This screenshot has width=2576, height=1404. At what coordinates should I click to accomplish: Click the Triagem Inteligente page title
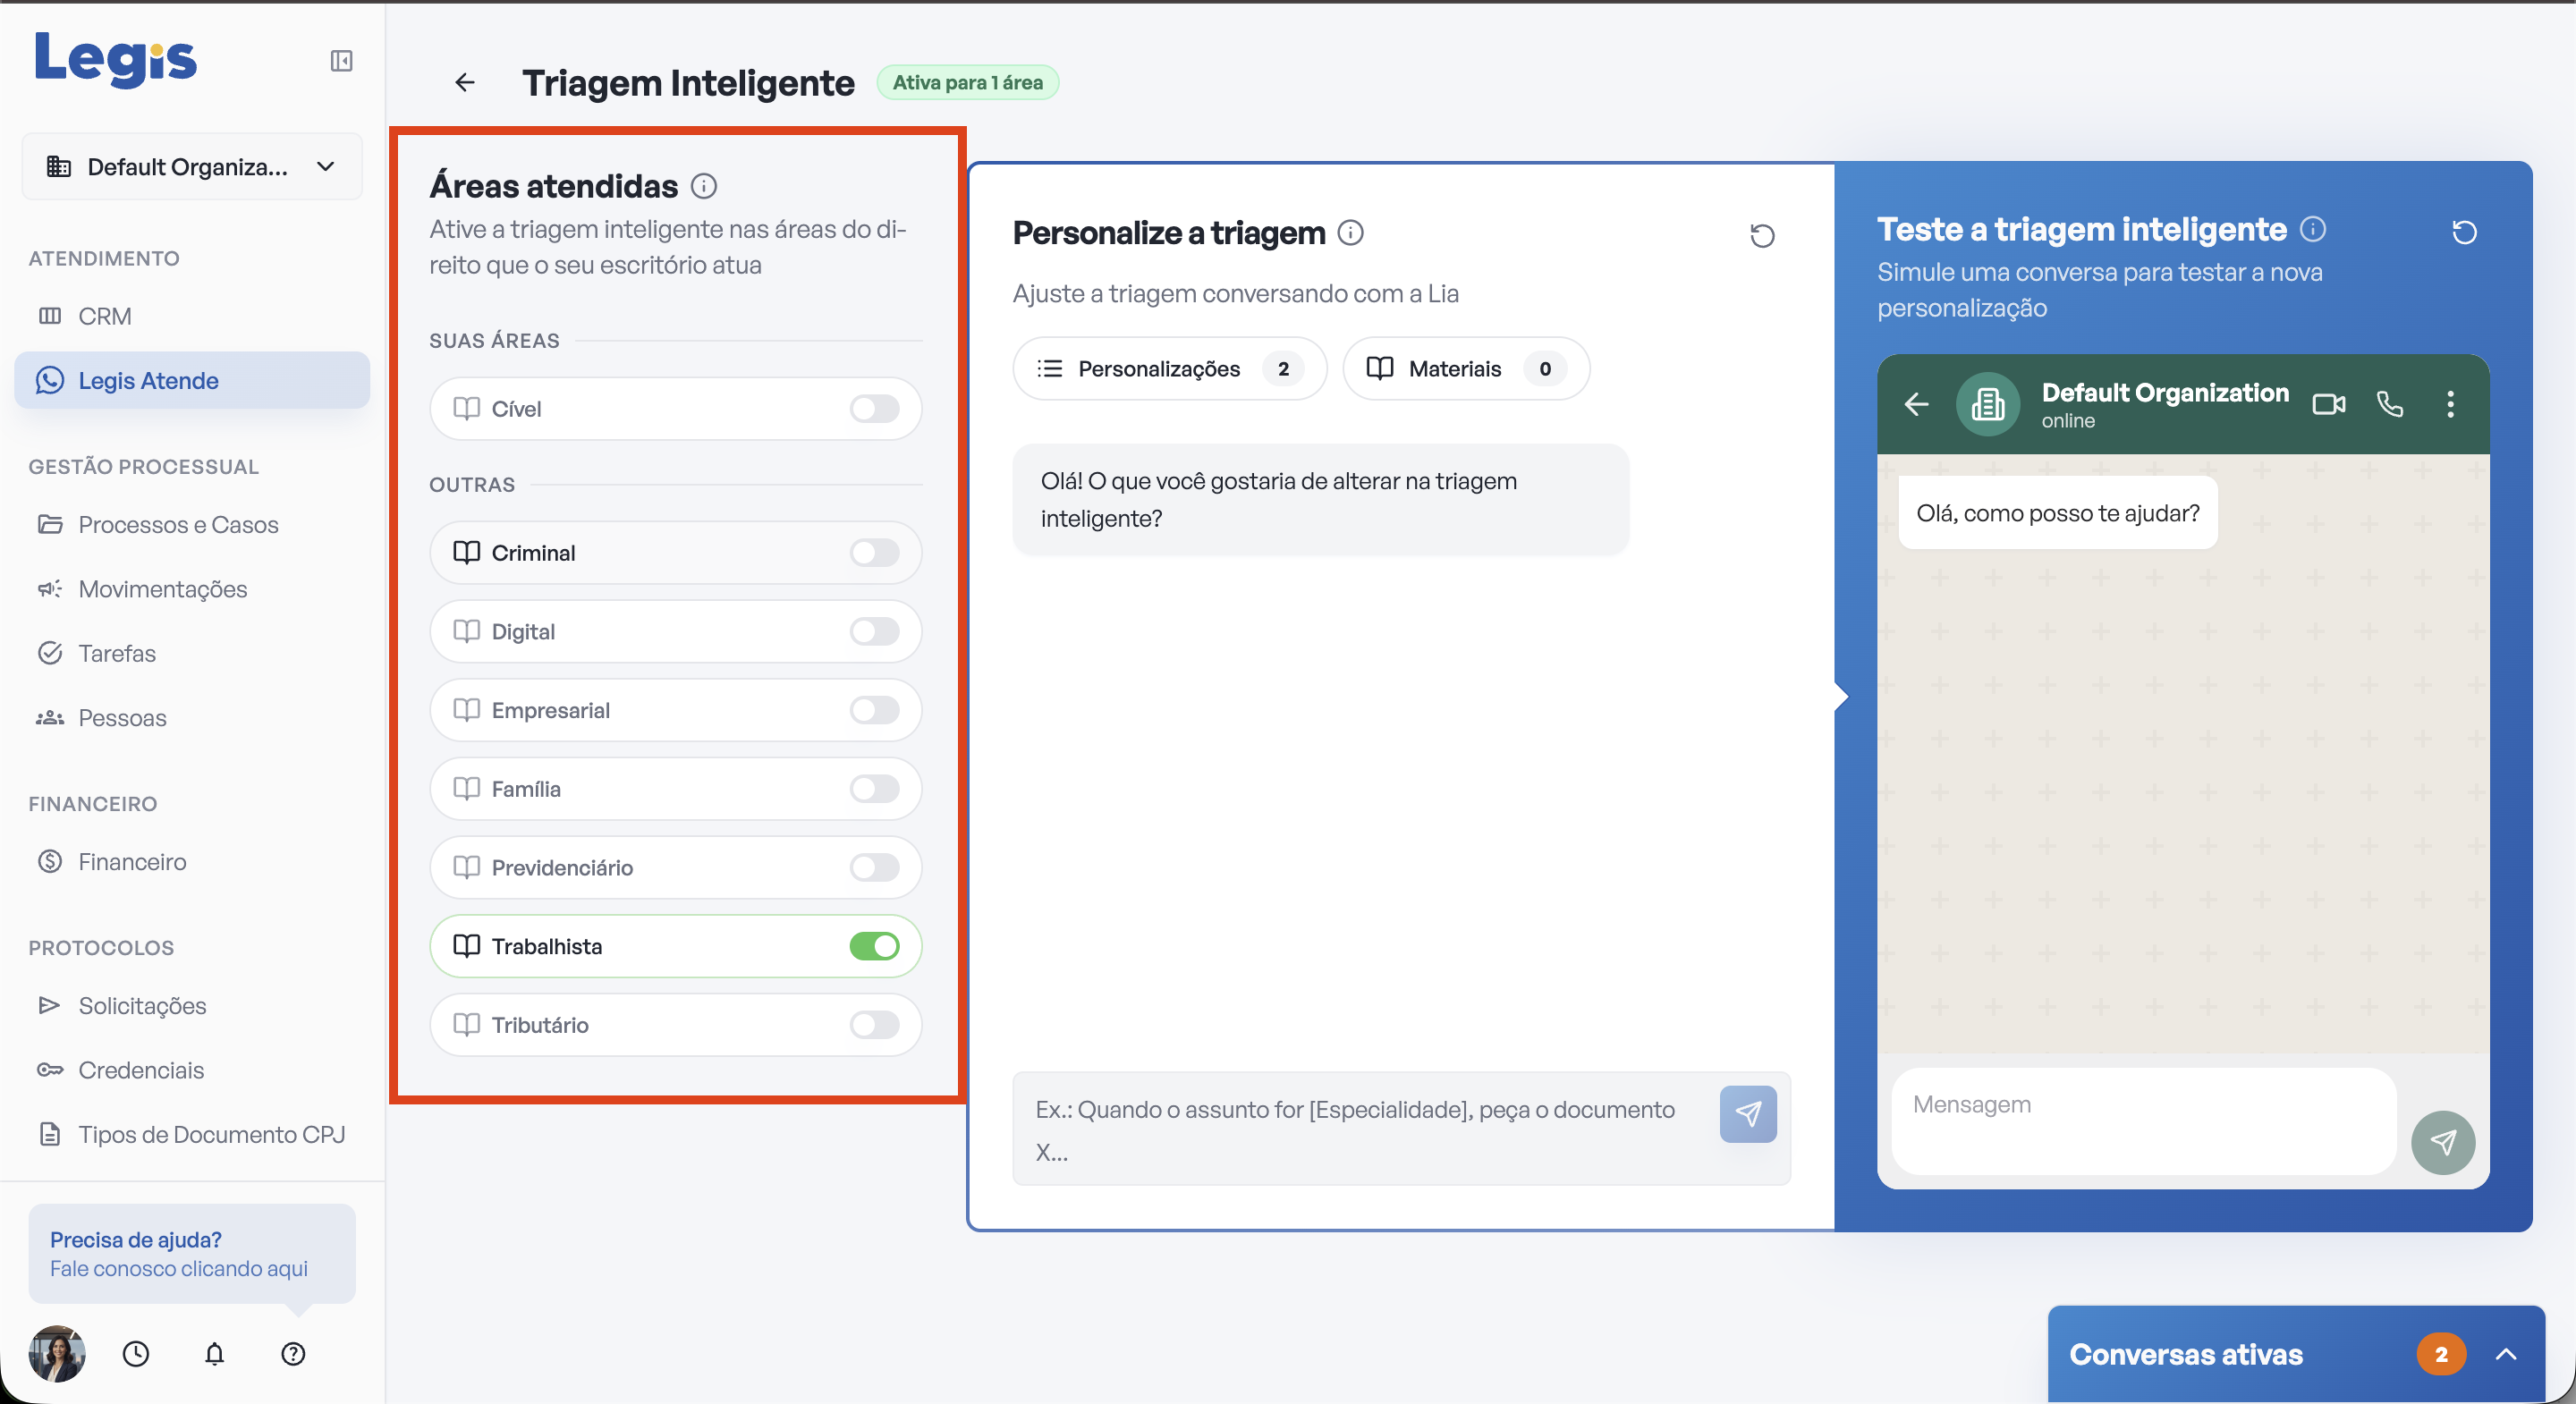688,83
